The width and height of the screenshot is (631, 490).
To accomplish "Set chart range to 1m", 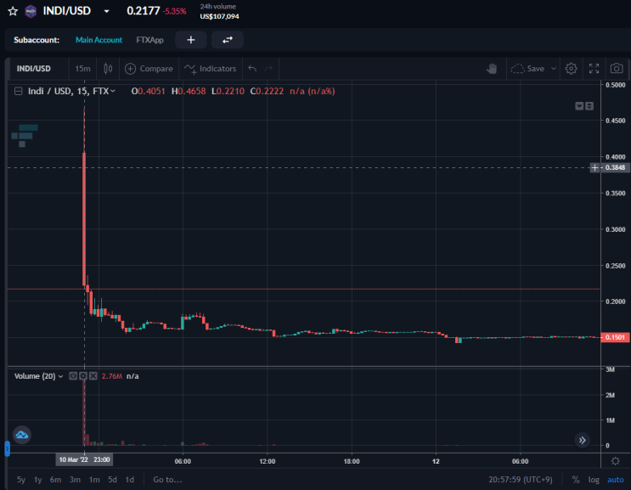I will coord(94,480).
